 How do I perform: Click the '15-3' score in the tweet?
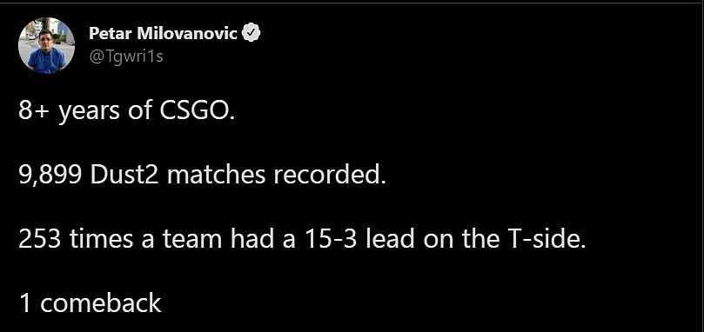pyautogui.click(x=330, y=239)
